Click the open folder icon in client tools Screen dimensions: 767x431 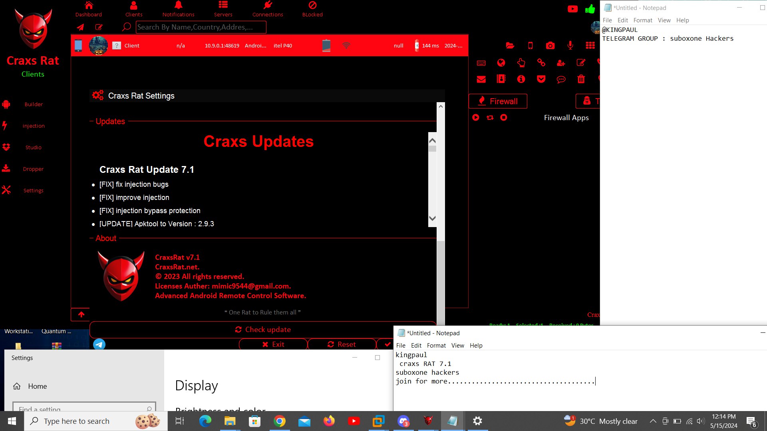click(x=510, y=45)
